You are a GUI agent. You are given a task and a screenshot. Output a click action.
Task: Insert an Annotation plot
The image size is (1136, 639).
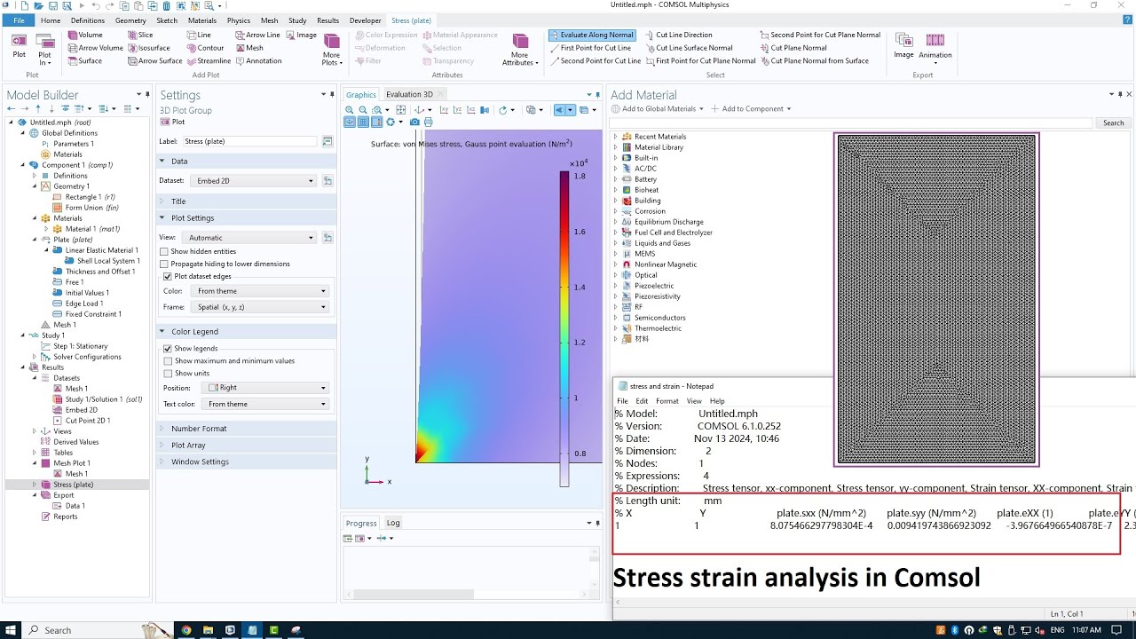click(258, 61)
